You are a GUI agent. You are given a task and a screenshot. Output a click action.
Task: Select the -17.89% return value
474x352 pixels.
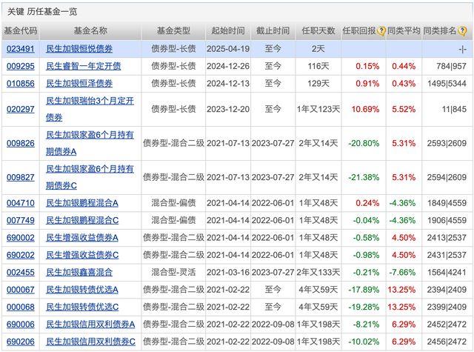[x=364, y=290]
